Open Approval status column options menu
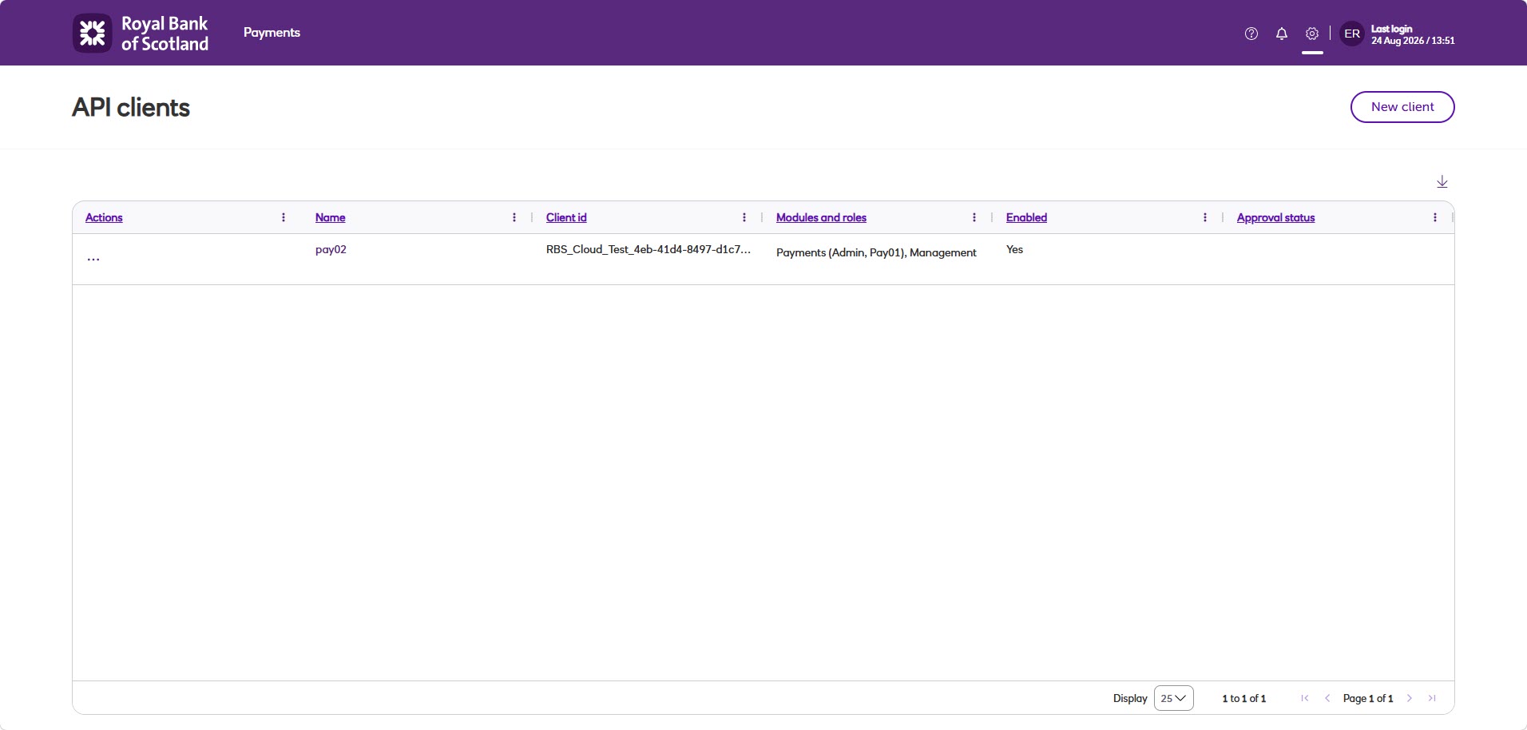This screenshot has height=730, width=1527. (1435, 217)
